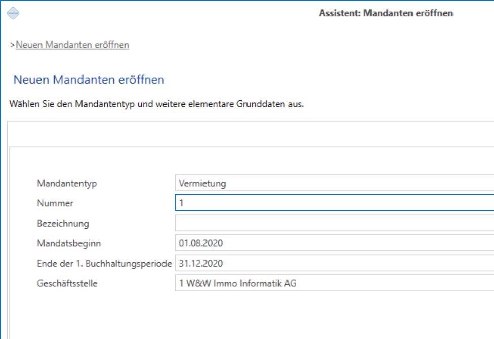Open the Geschäftsstelle field 'W&W Immo Informatik AG'
Viewport: 494px width, 339px height.
334,283
